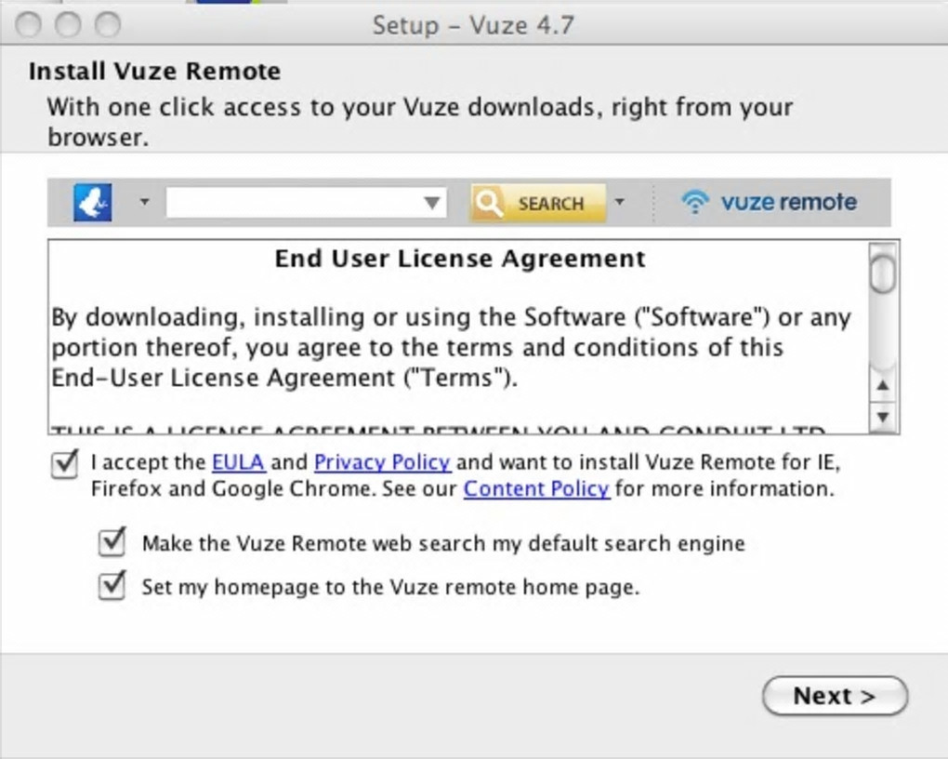Click the scroll up arrow of license text
The width and height of the screenshot is (948, 759).
pyautogui.click(x=883, y=385)
